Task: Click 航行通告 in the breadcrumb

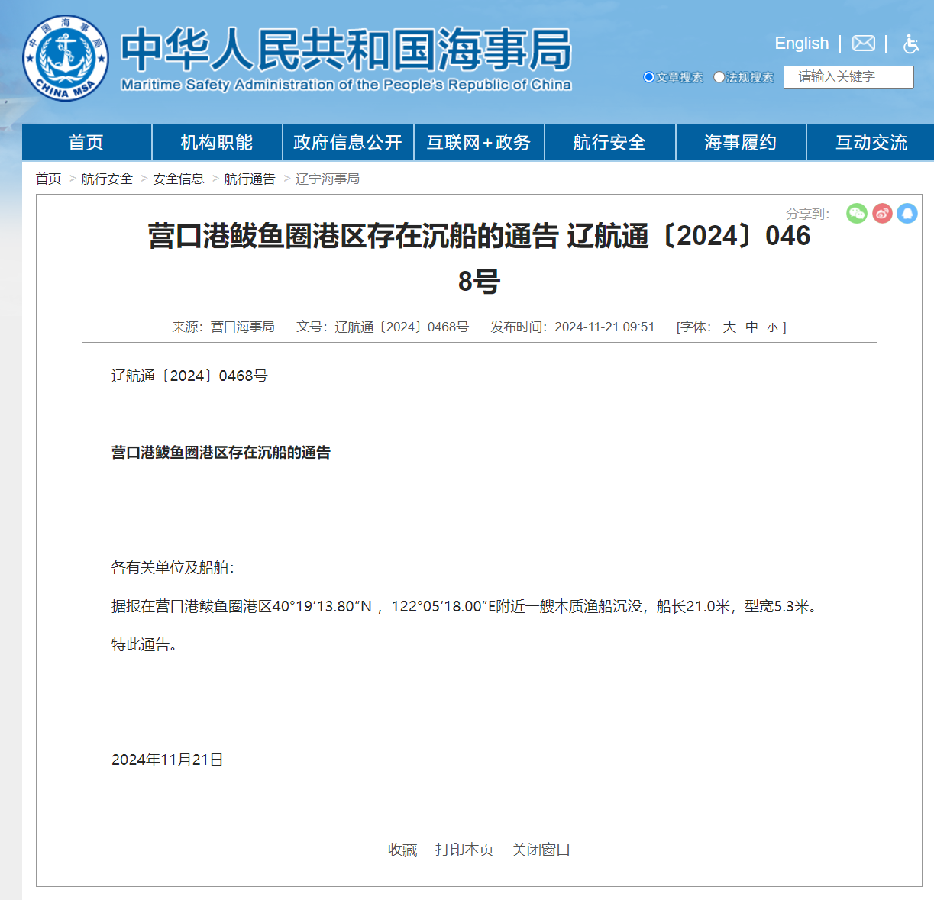Action: pyautogui.click(x=249, y=179)
